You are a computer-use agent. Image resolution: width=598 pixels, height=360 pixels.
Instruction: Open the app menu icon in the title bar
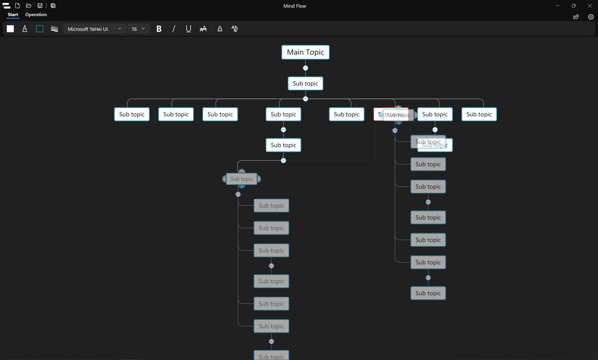pos(6,6)
